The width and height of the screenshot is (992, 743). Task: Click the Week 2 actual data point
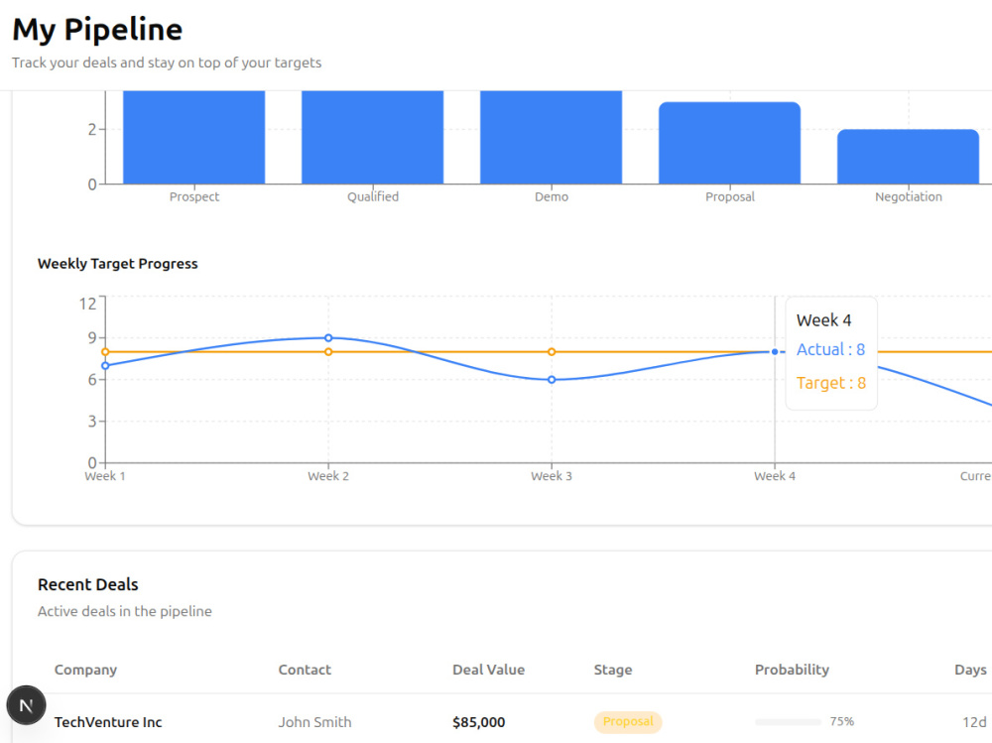pos(328,338)
